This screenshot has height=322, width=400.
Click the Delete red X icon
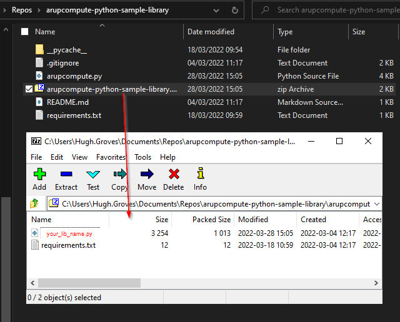coord(174,174)
